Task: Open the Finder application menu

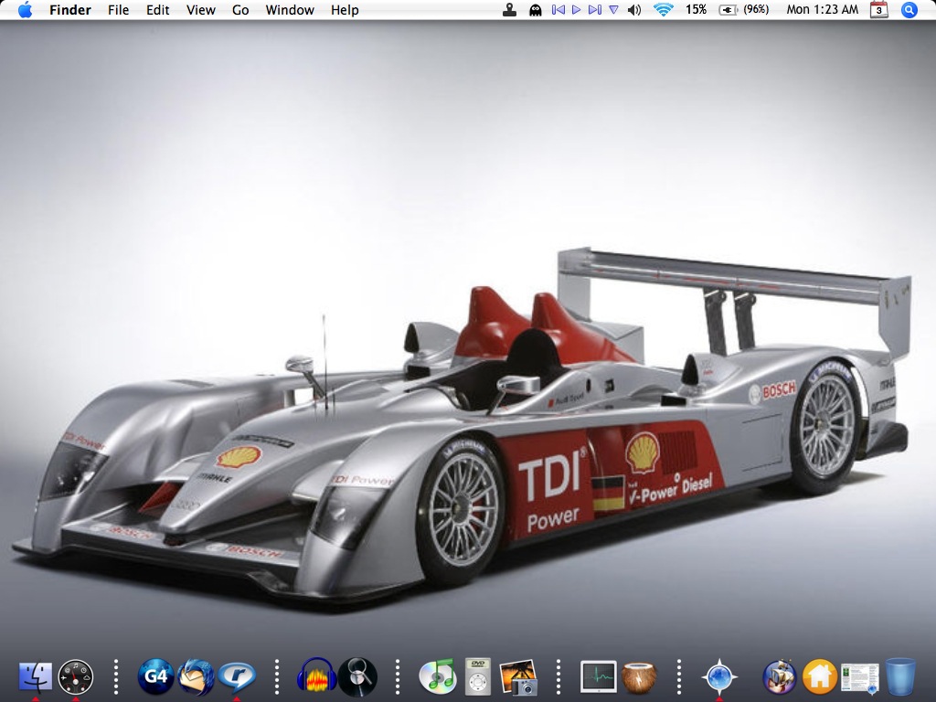Action: (69, 10)
